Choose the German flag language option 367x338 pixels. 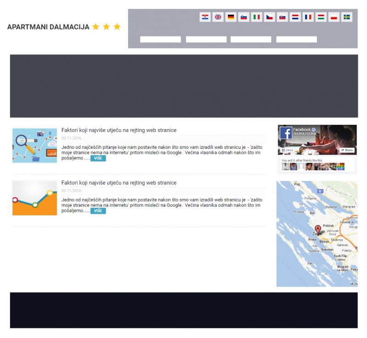231,17
